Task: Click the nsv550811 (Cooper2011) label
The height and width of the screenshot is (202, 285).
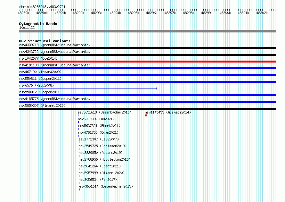Action: (40, 79)
